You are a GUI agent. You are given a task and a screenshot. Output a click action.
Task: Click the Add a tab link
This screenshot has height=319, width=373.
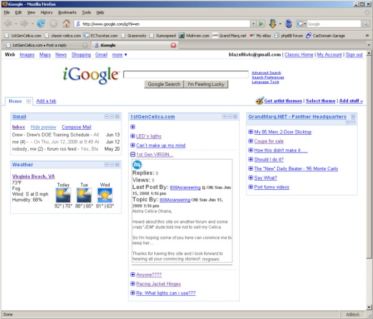coord(46,101)
